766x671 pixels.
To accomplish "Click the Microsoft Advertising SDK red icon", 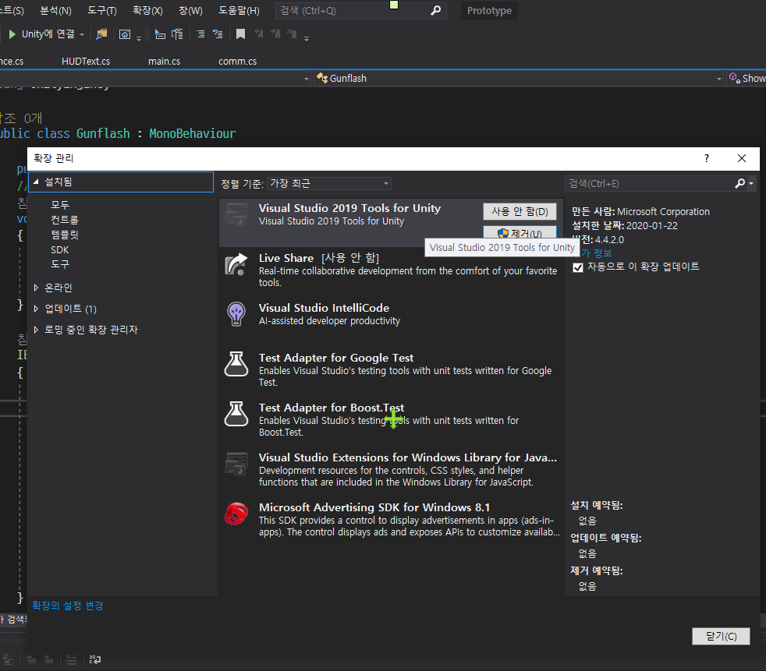I will click(x=236, y=514).
